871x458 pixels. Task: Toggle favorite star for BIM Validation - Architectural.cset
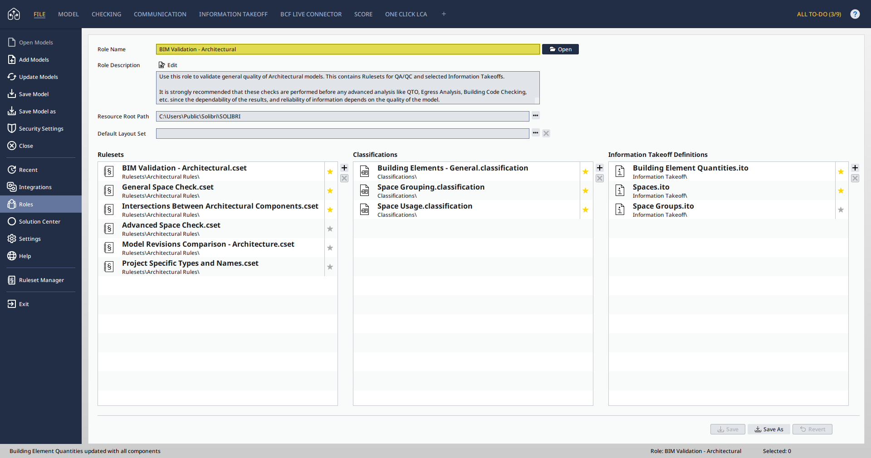330,171
